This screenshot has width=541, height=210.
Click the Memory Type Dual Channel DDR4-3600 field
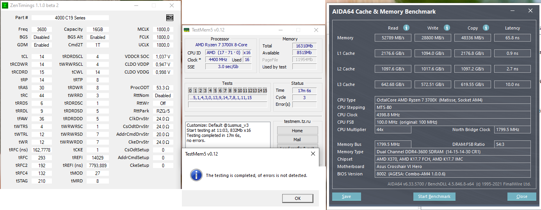(x=453, y=152)
